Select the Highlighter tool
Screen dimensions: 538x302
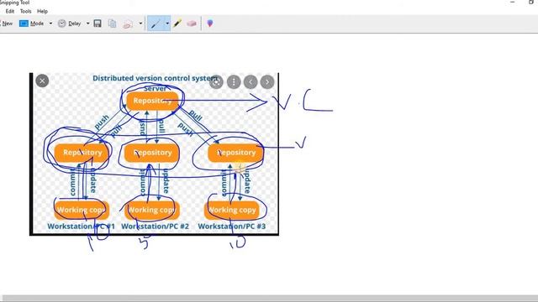177,23
